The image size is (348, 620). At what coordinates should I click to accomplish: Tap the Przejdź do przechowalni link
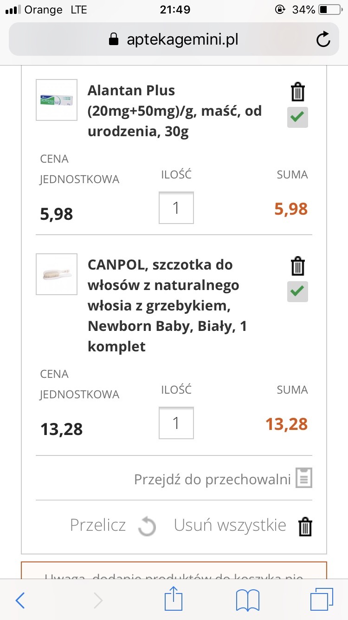click(212, 479)
